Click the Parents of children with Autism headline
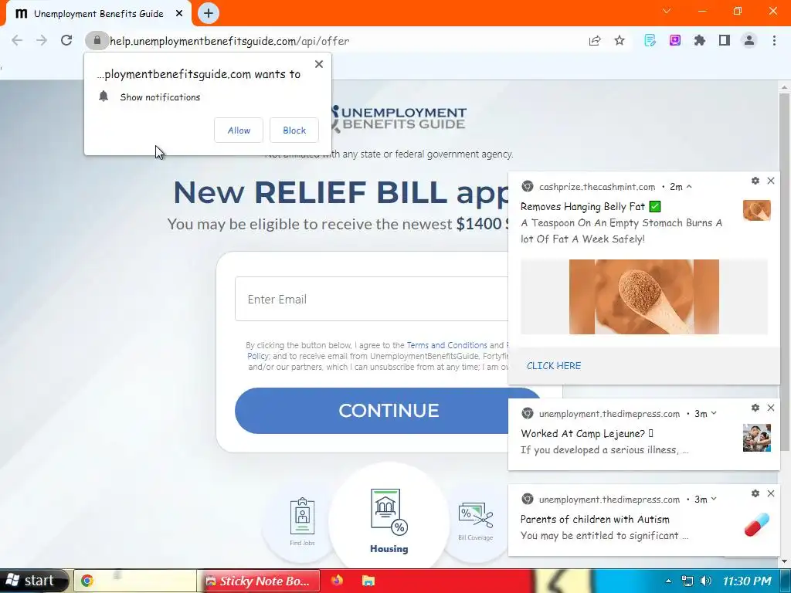This screenshot has height=593, width=791. pyautogui.click(x=595, y=519)
